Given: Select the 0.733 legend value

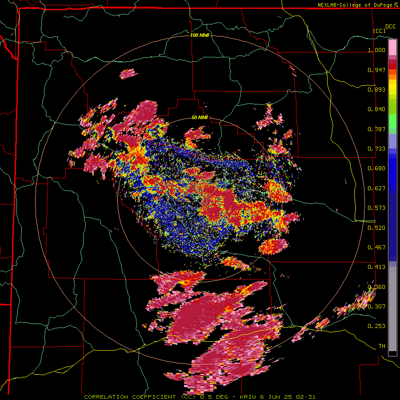Looking at the screenshot, I should pyautogui.click(x=376, y=149).
